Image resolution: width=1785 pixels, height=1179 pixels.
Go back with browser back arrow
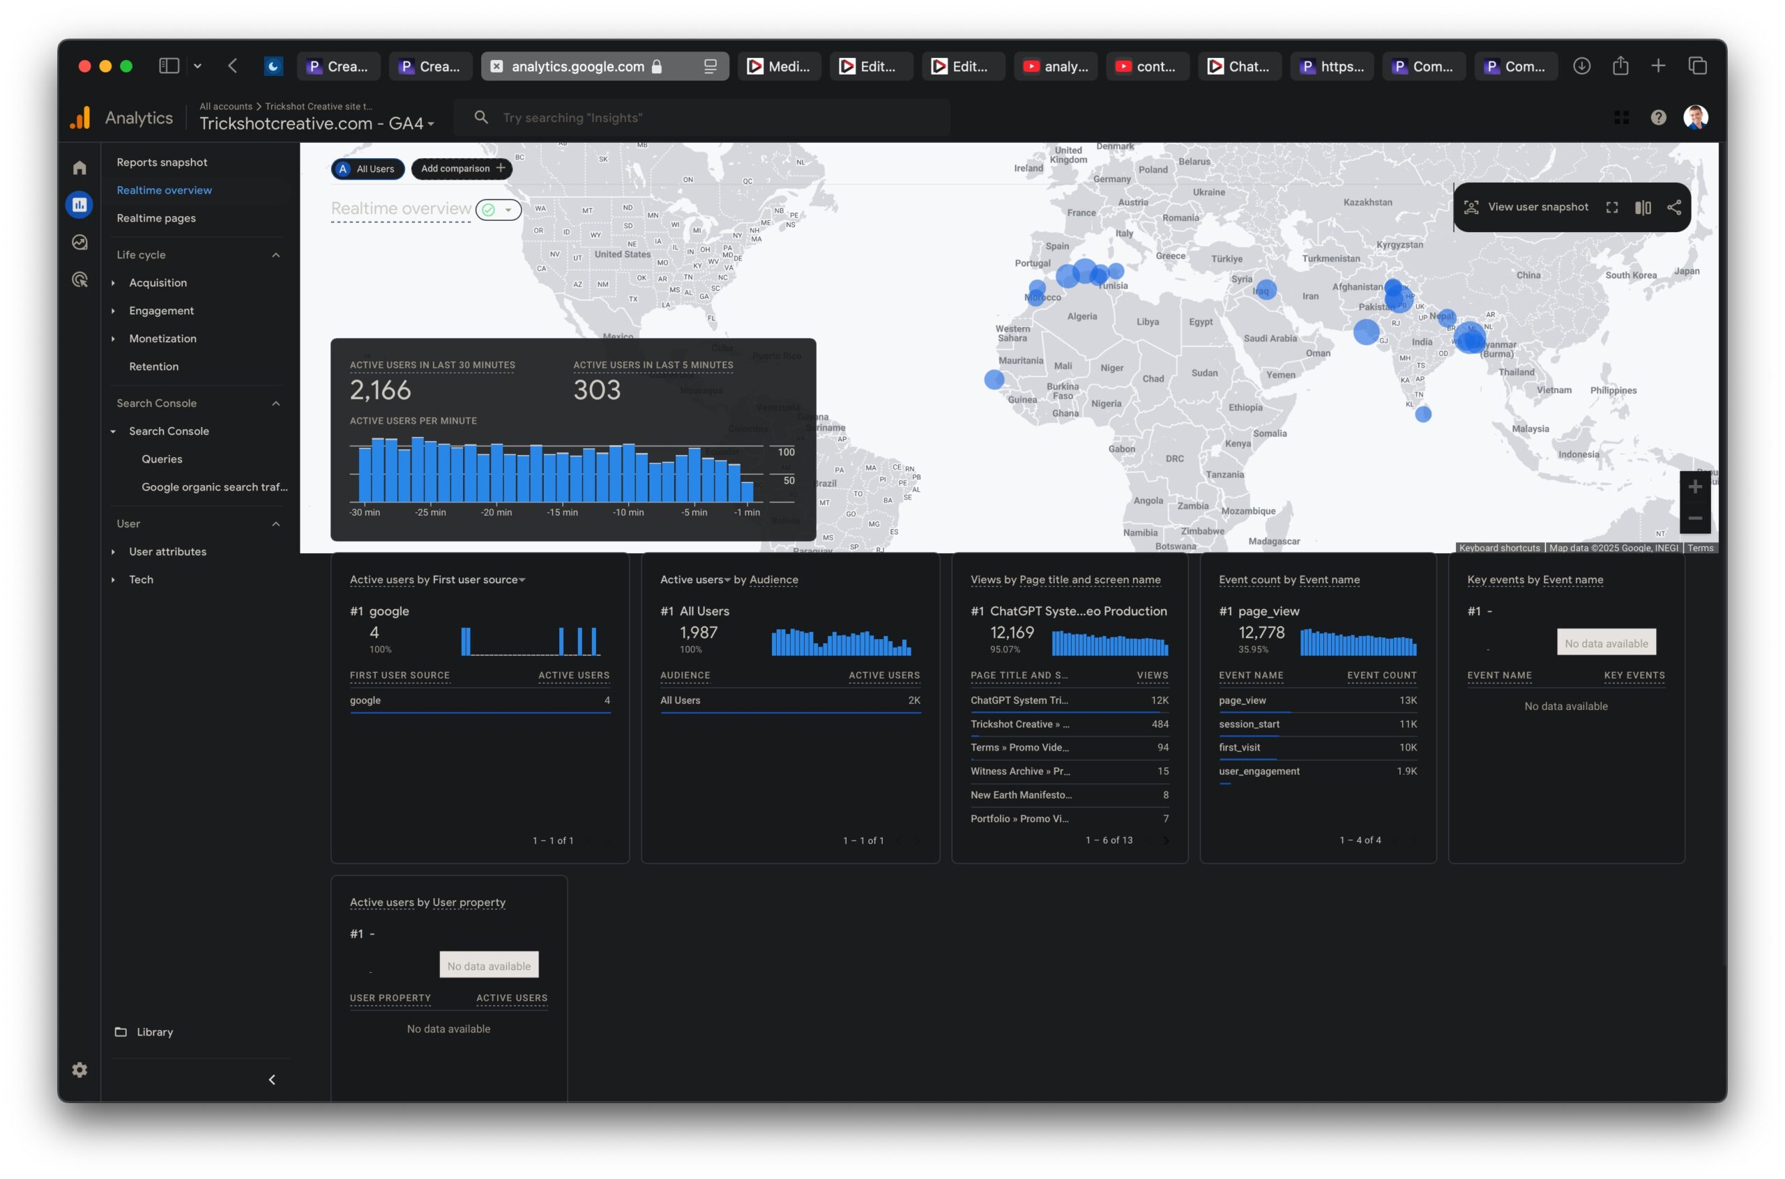pyautogui.click(x=233, y=66)
